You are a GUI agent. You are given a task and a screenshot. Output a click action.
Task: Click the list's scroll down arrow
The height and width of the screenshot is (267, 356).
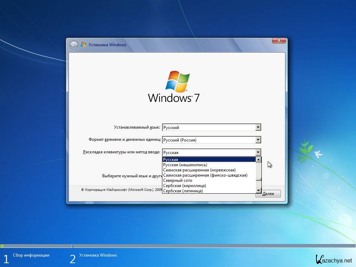click(x=258, y=191)
